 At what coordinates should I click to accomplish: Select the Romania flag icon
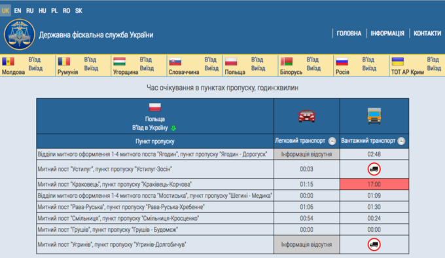click(64, 62)
